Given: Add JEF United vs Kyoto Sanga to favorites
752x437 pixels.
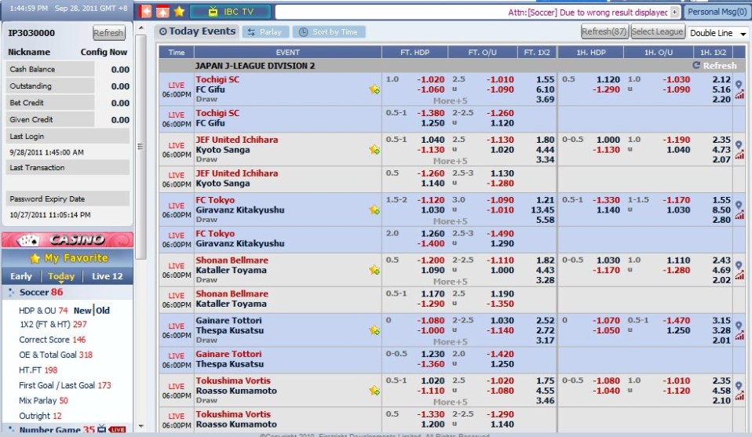Looking at the screenshot, I should pos(374,150).
